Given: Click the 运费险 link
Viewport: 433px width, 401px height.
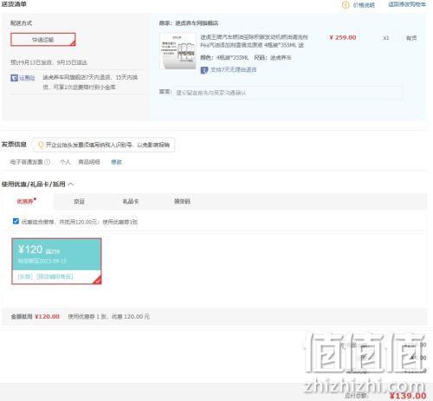Looking at the screenshot, I should [27, 78].
